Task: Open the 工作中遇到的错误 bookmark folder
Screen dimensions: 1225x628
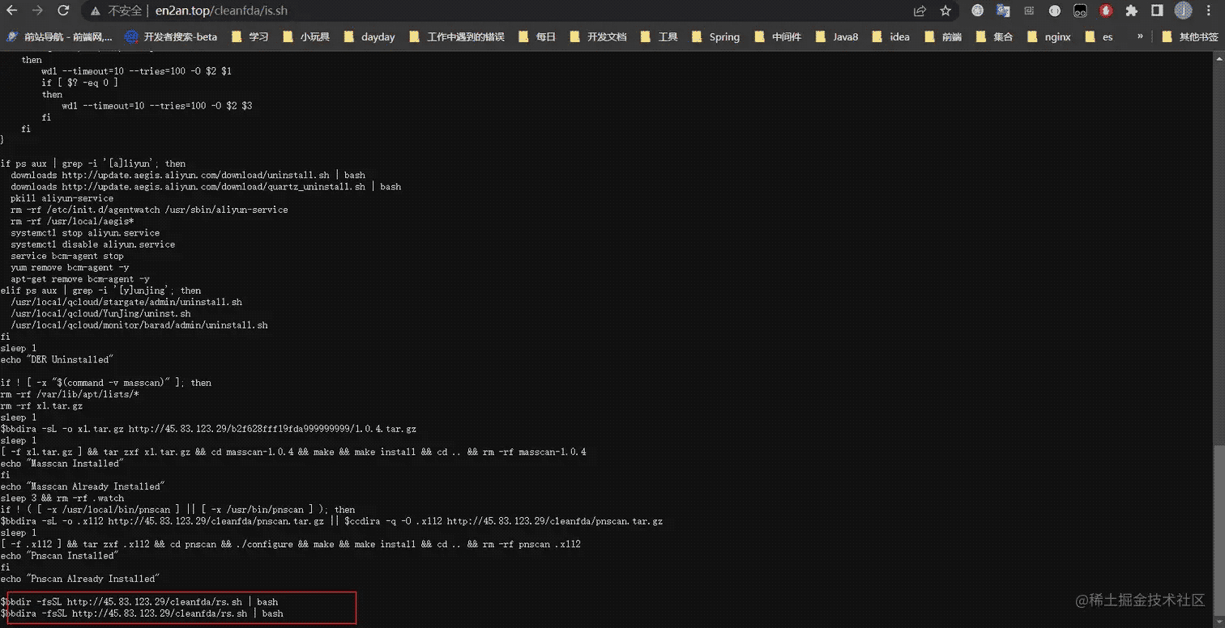Action: (456, 36)
